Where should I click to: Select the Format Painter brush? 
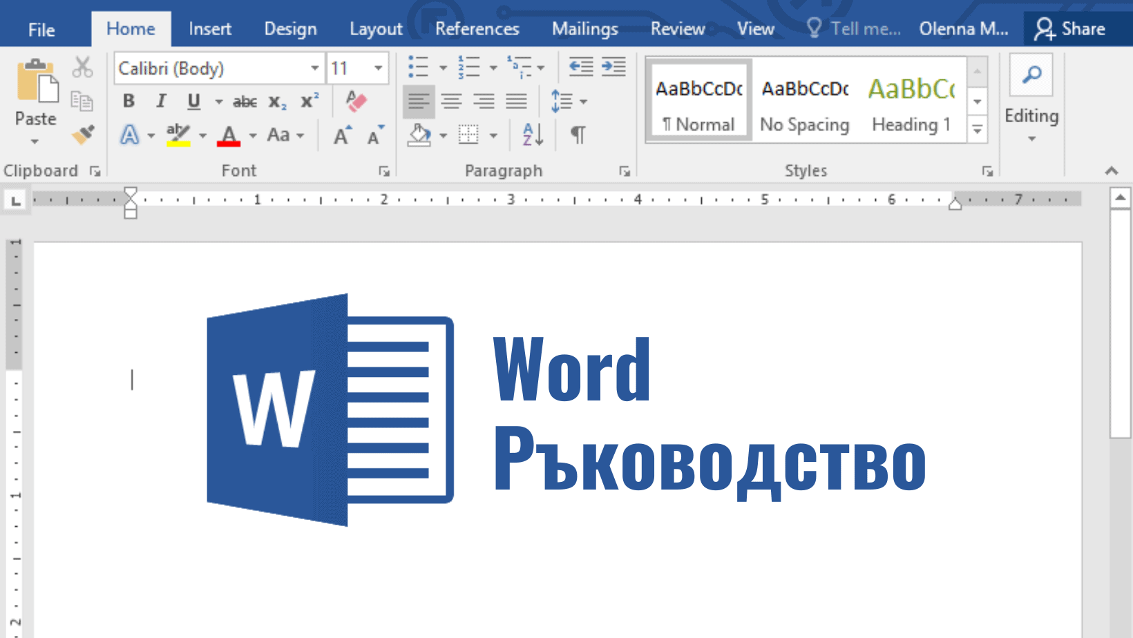[x=83, y=134]
